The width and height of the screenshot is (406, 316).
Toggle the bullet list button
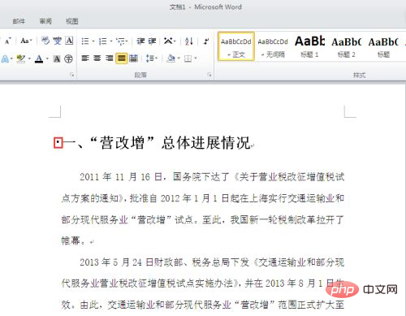[85, 41]
